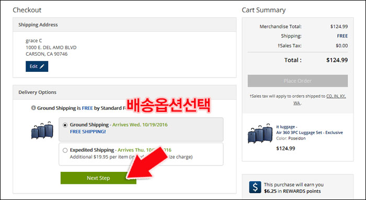Open the Air 360 3PC Luggage Set link
366x200 pixels.
pos(310,133)
